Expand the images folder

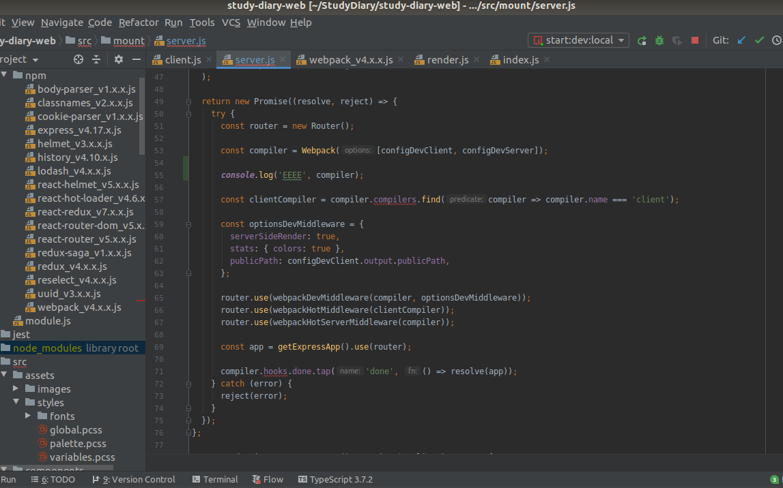(x=16, y=388)
